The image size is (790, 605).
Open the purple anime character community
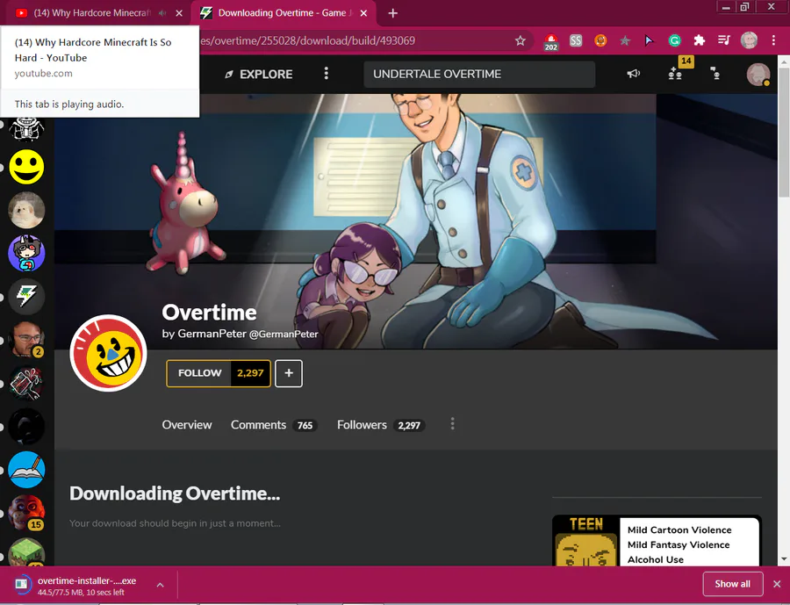point(26,254)
